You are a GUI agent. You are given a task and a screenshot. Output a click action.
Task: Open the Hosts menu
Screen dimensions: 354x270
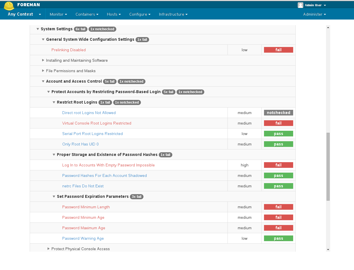[x=114, y=14]
